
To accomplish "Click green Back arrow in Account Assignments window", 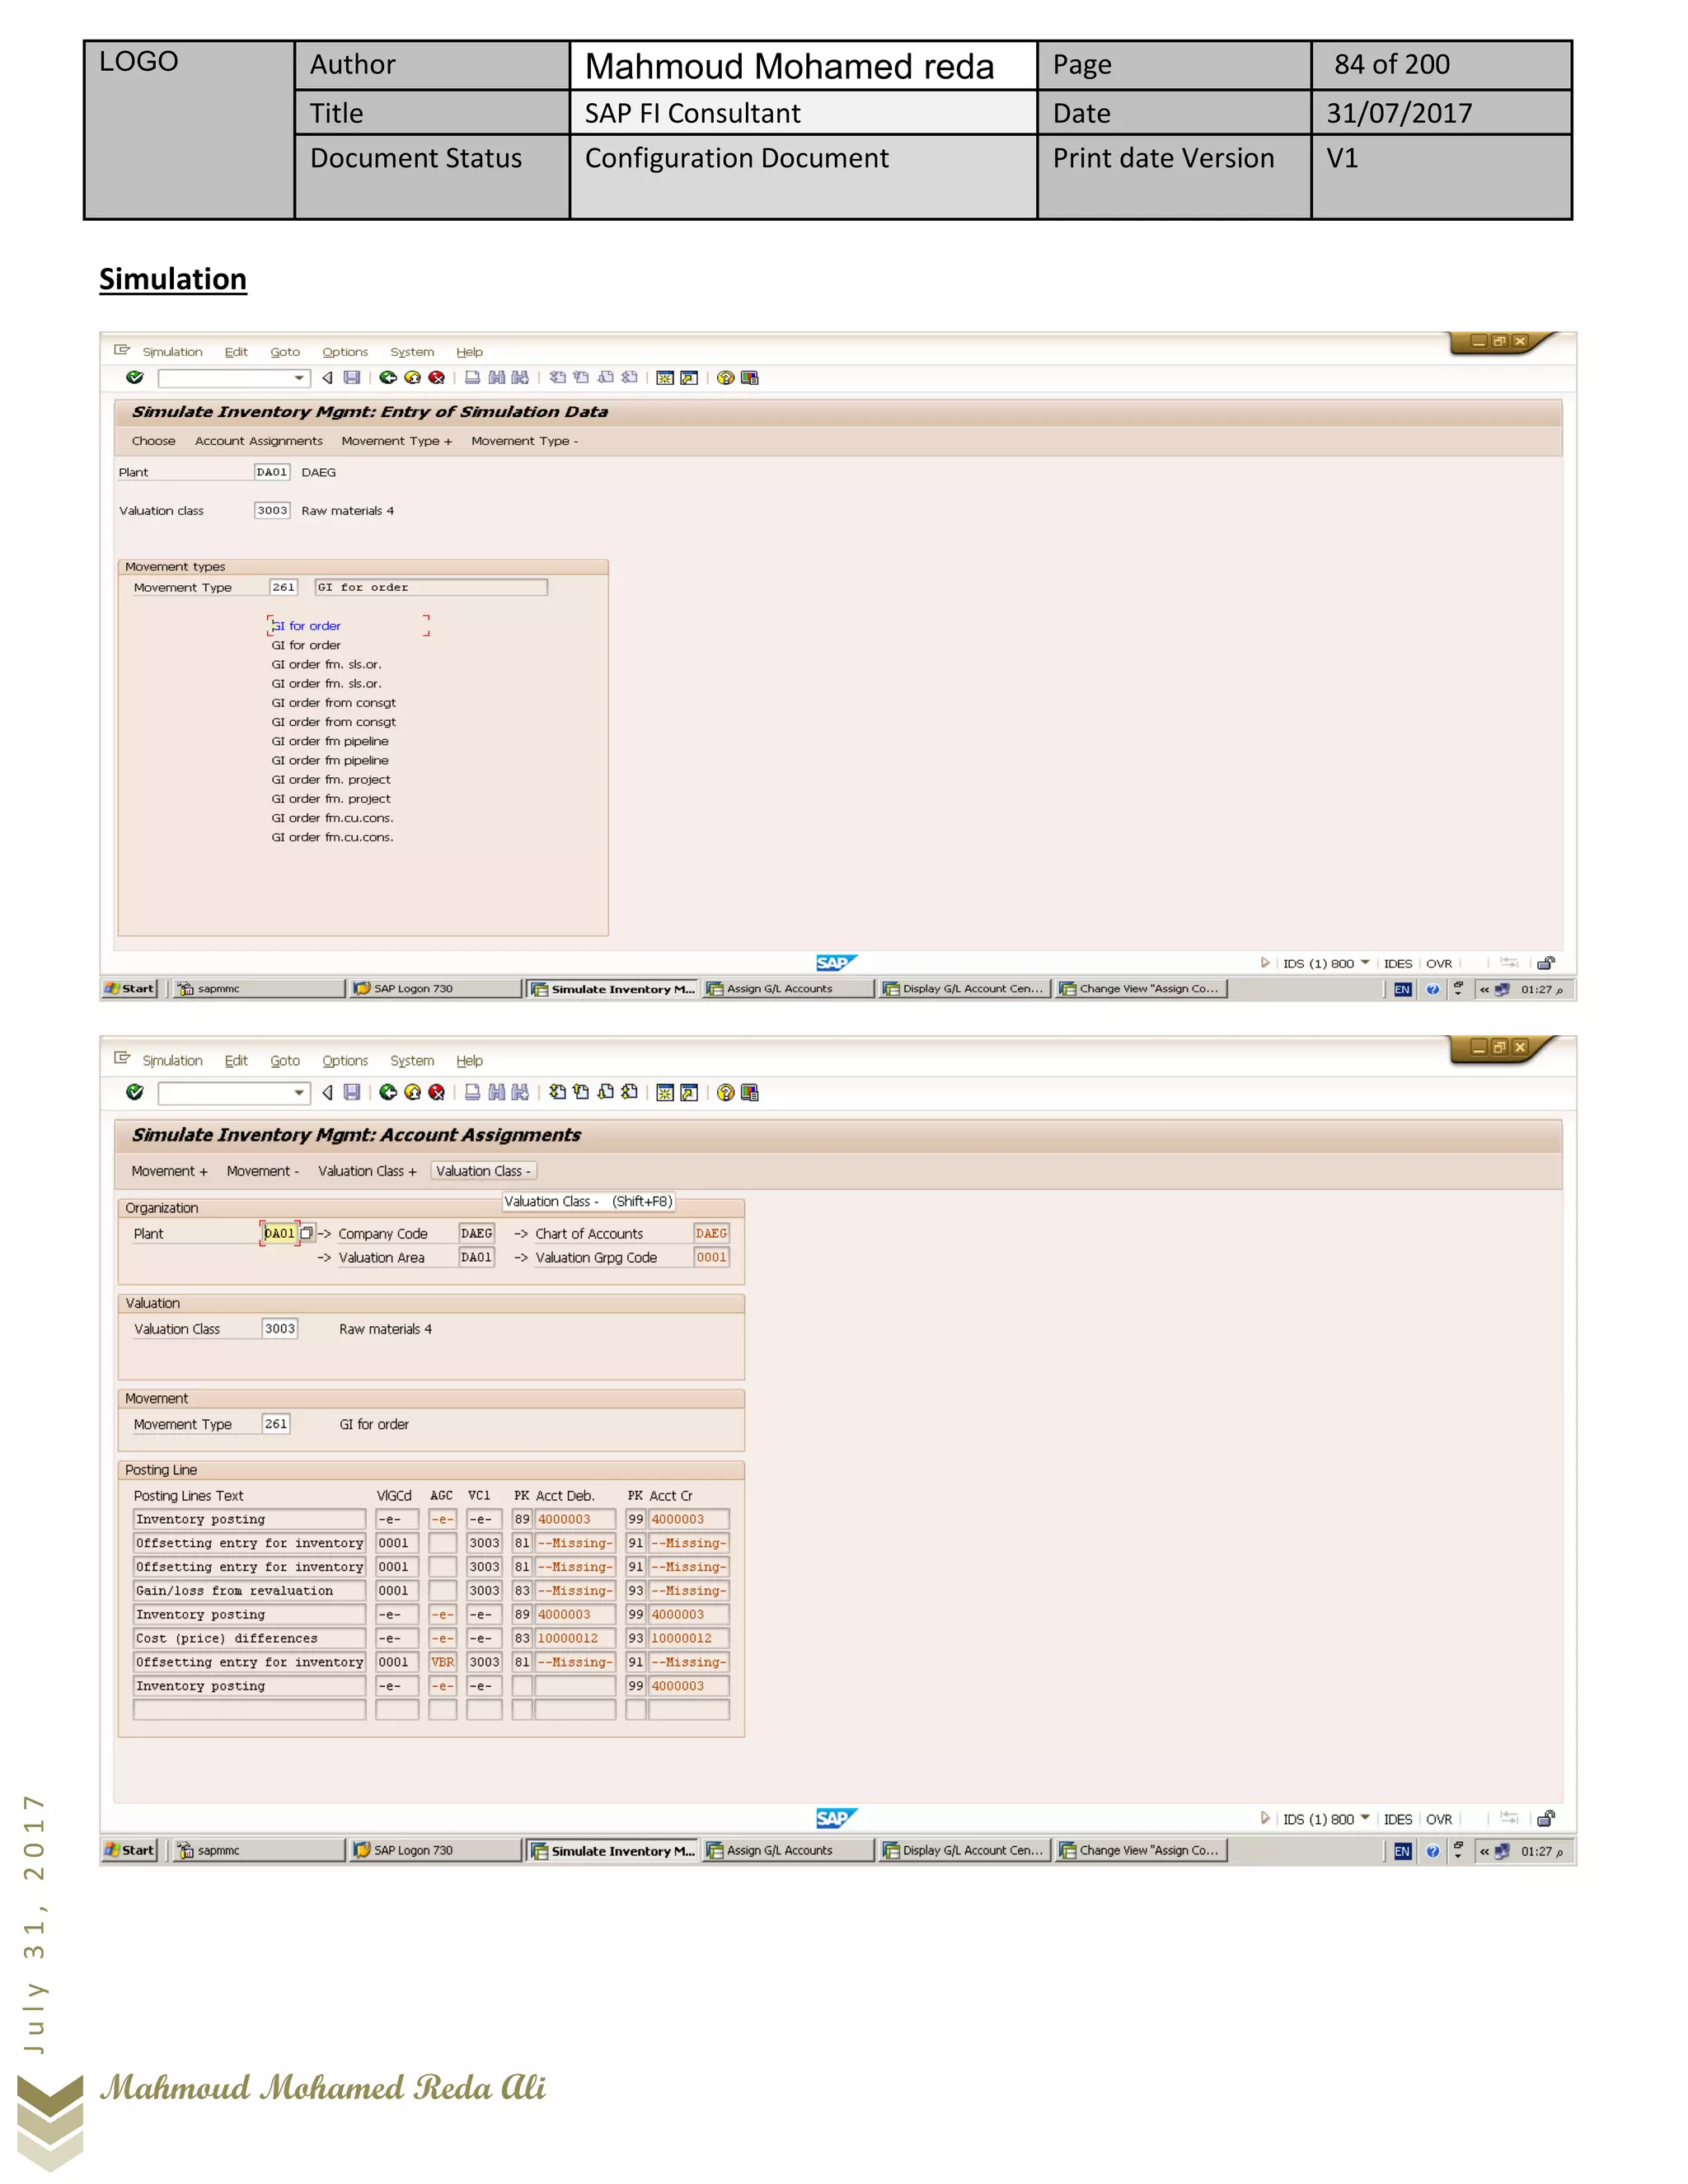I will [x=388, y=1092].
